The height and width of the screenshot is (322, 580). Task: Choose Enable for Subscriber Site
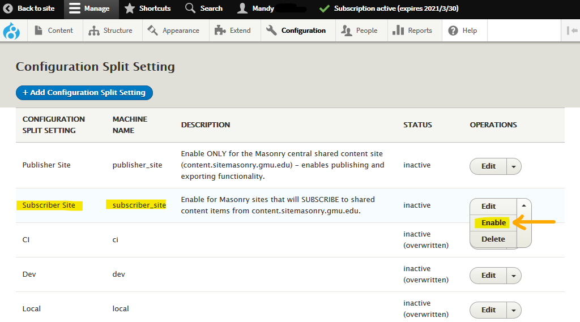click(493, 222)
